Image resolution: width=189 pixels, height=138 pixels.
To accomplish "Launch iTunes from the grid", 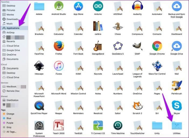I will [x=59, y=66].
